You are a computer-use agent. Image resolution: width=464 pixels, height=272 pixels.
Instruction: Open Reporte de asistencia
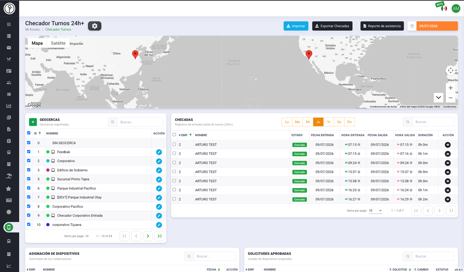coord(382,26)
